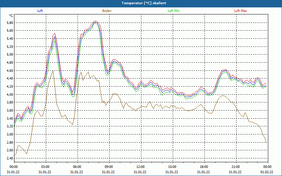
Task: Click the 01.02.22 date label
Action: tap(266, 172)
